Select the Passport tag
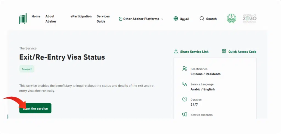This screenshot has height=134, width=281. (x=27, y=69)
